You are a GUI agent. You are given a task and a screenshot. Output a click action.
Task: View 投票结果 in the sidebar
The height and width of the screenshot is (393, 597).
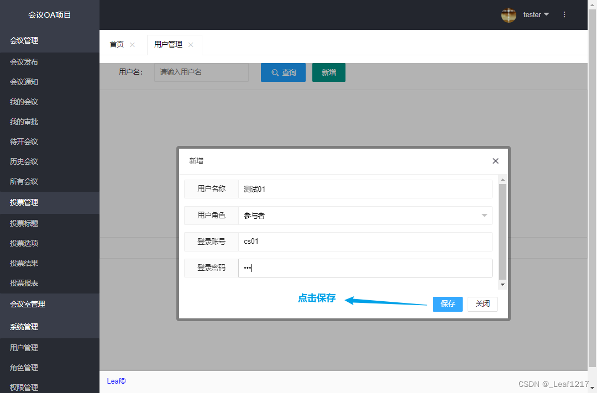(50, 263)
